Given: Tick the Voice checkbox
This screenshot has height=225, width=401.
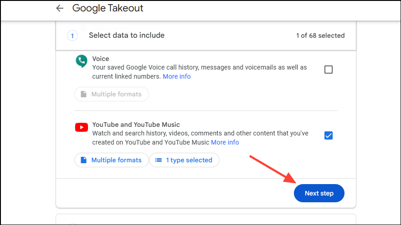Looking at the screenshot, I should pyautogui.click(x=329, y=70).
